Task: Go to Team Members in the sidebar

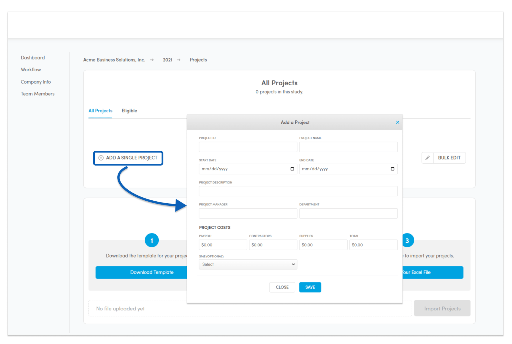Action: (x=38, y=94)
